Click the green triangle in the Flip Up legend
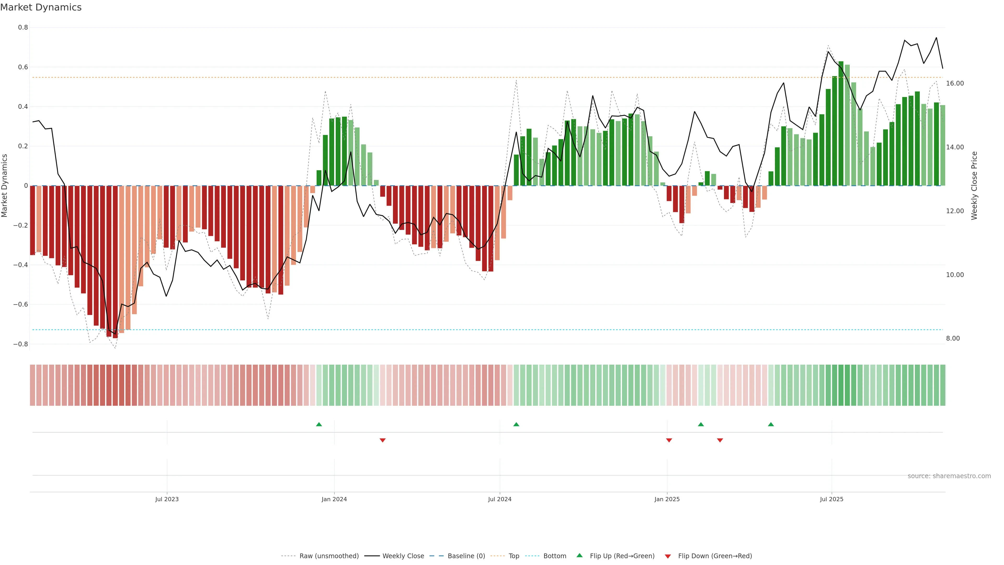1004x565 pixels. (580, 555)
